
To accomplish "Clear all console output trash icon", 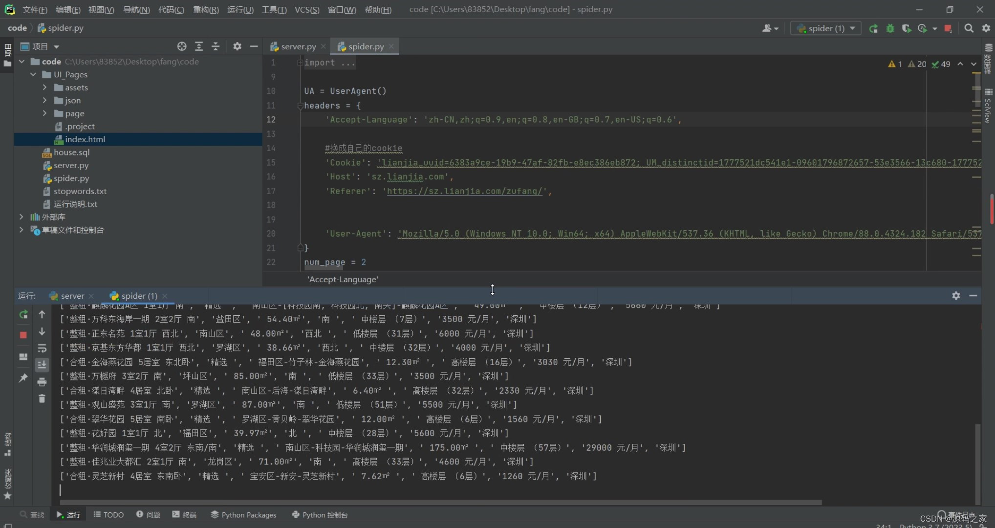I will [42, 398].
